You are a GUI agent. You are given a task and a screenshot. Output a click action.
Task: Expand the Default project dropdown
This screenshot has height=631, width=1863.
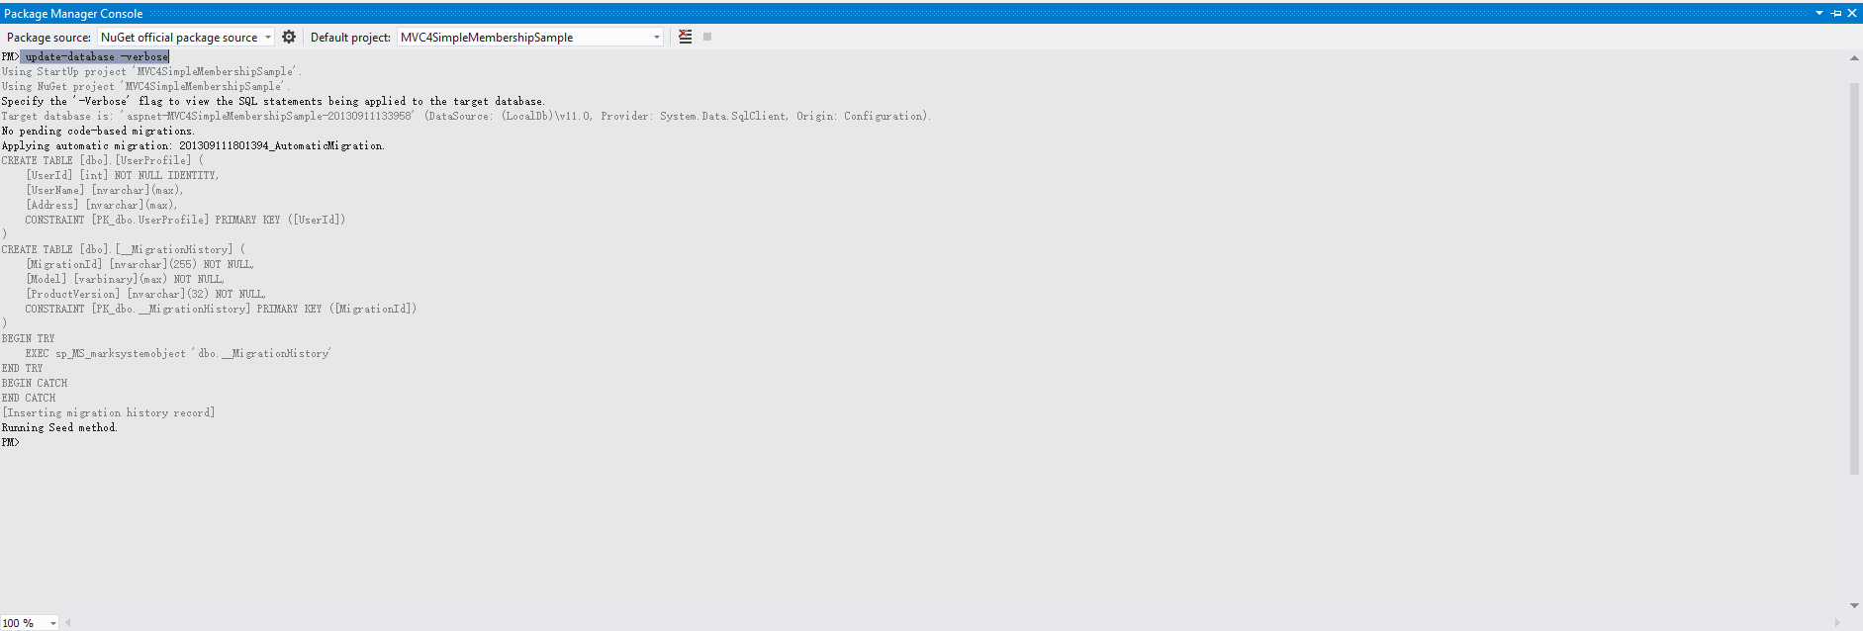(656, 38)
